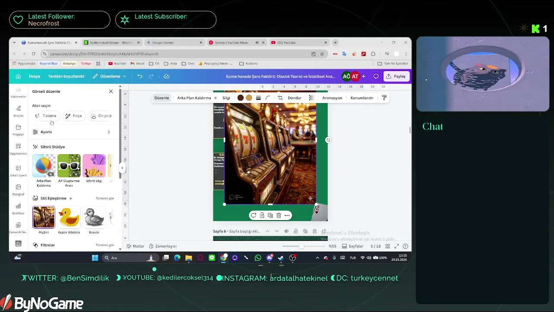Screen dimensions: 554x312
Task: Duplicate the selected image
Action: tap(270, 215)
